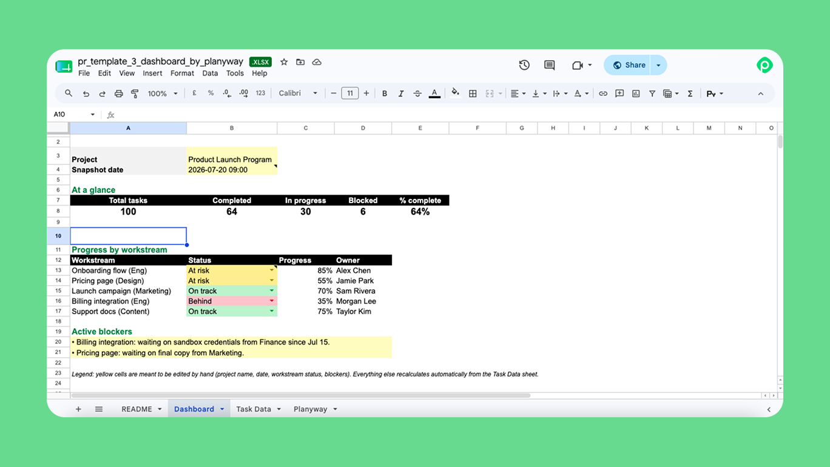Open the status dropdown for Launch campaign
This screenshot has width=830, height=467.
pos(272,291)
